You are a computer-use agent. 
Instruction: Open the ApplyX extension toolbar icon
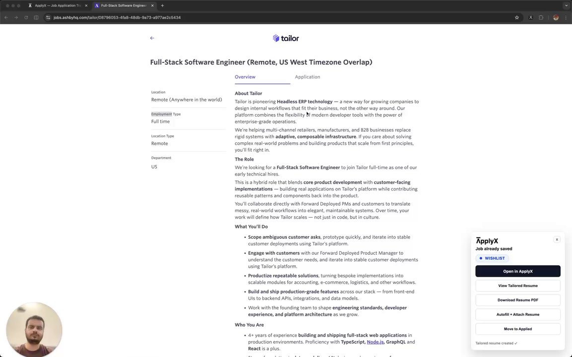click(531, 17)
